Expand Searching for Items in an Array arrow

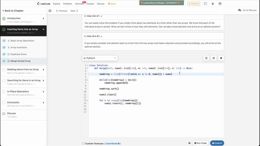point(43,80)
